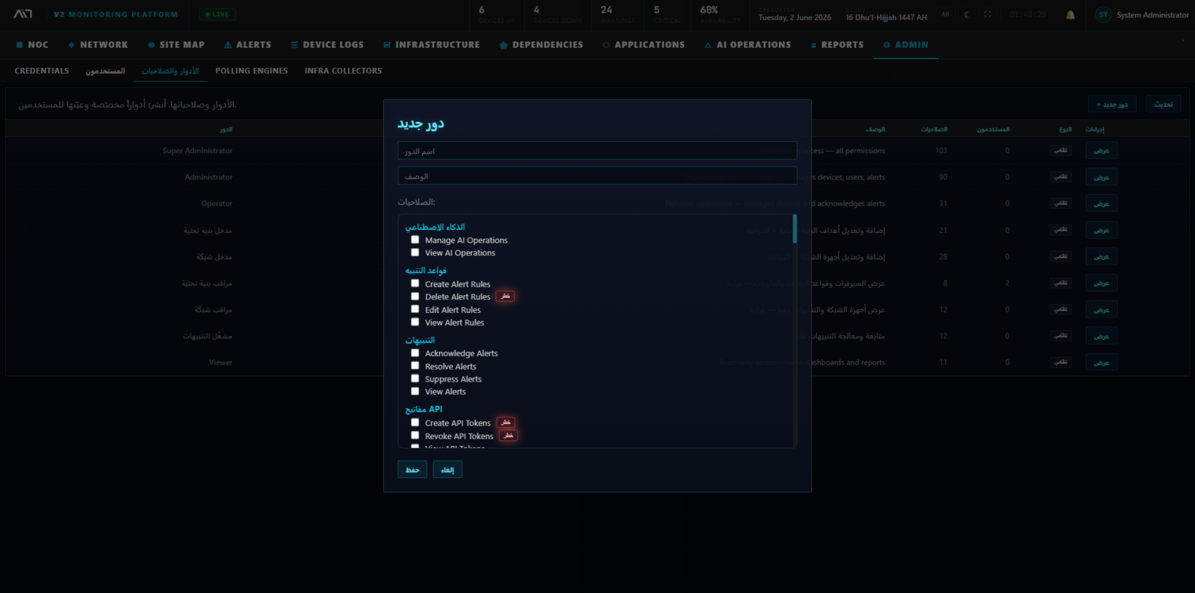Viewport: 1195px width, 593px height.
Task: Open the AI OPERATIONS section
Action: [x=748, y=45]
